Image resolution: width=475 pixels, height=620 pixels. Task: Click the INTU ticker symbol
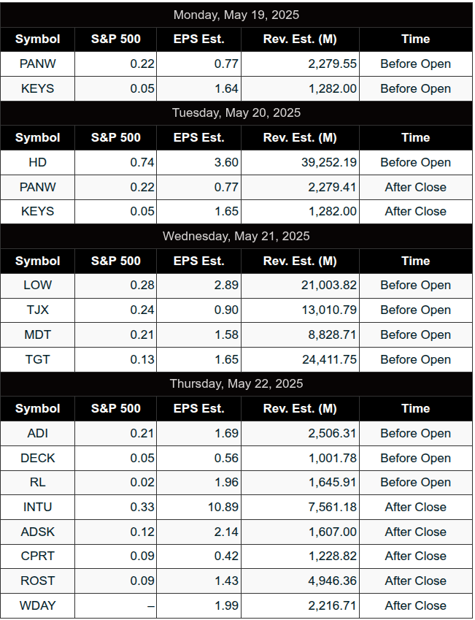pyautogui.click(x=37, y=507)
